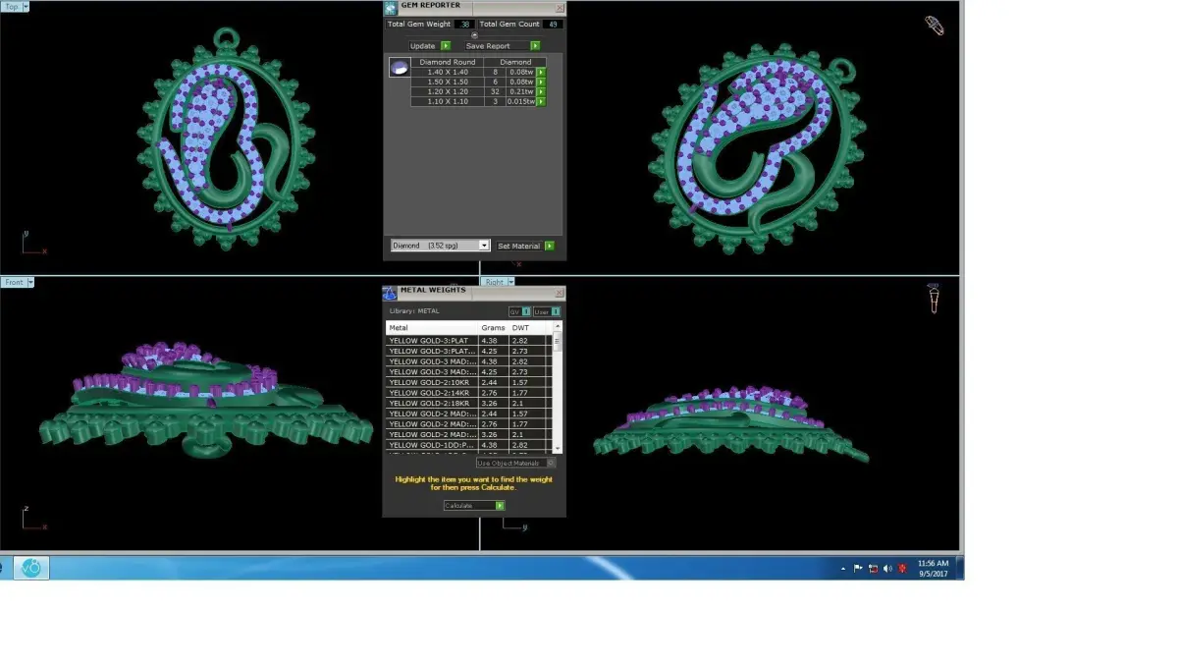Close the Metal Weights panel

point(559,293)
